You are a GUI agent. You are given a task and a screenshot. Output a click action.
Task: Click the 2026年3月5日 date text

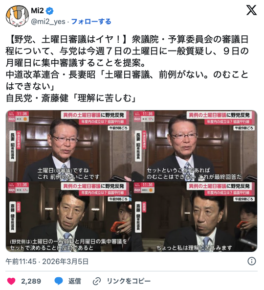tap(66, 262)
